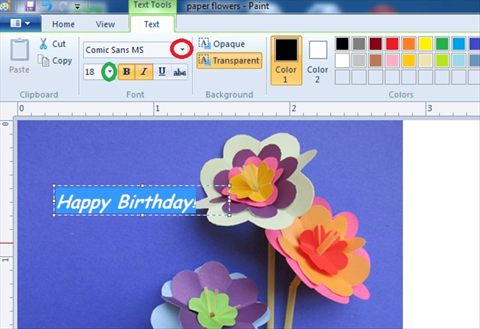Expand the font family dropdown arrow
480x329 pixels.
point(182,49)
